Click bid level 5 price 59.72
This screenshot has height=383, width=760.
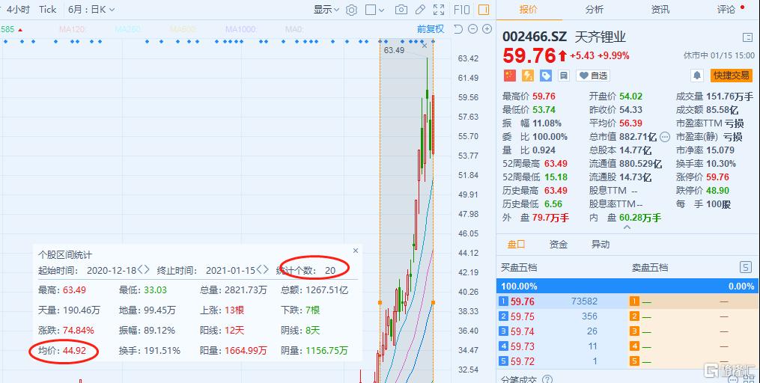click(523, 362)
